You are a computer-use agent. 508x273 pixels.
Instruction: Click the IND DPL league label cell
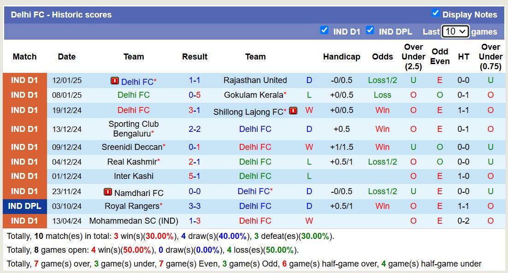[x=24, y=206]
